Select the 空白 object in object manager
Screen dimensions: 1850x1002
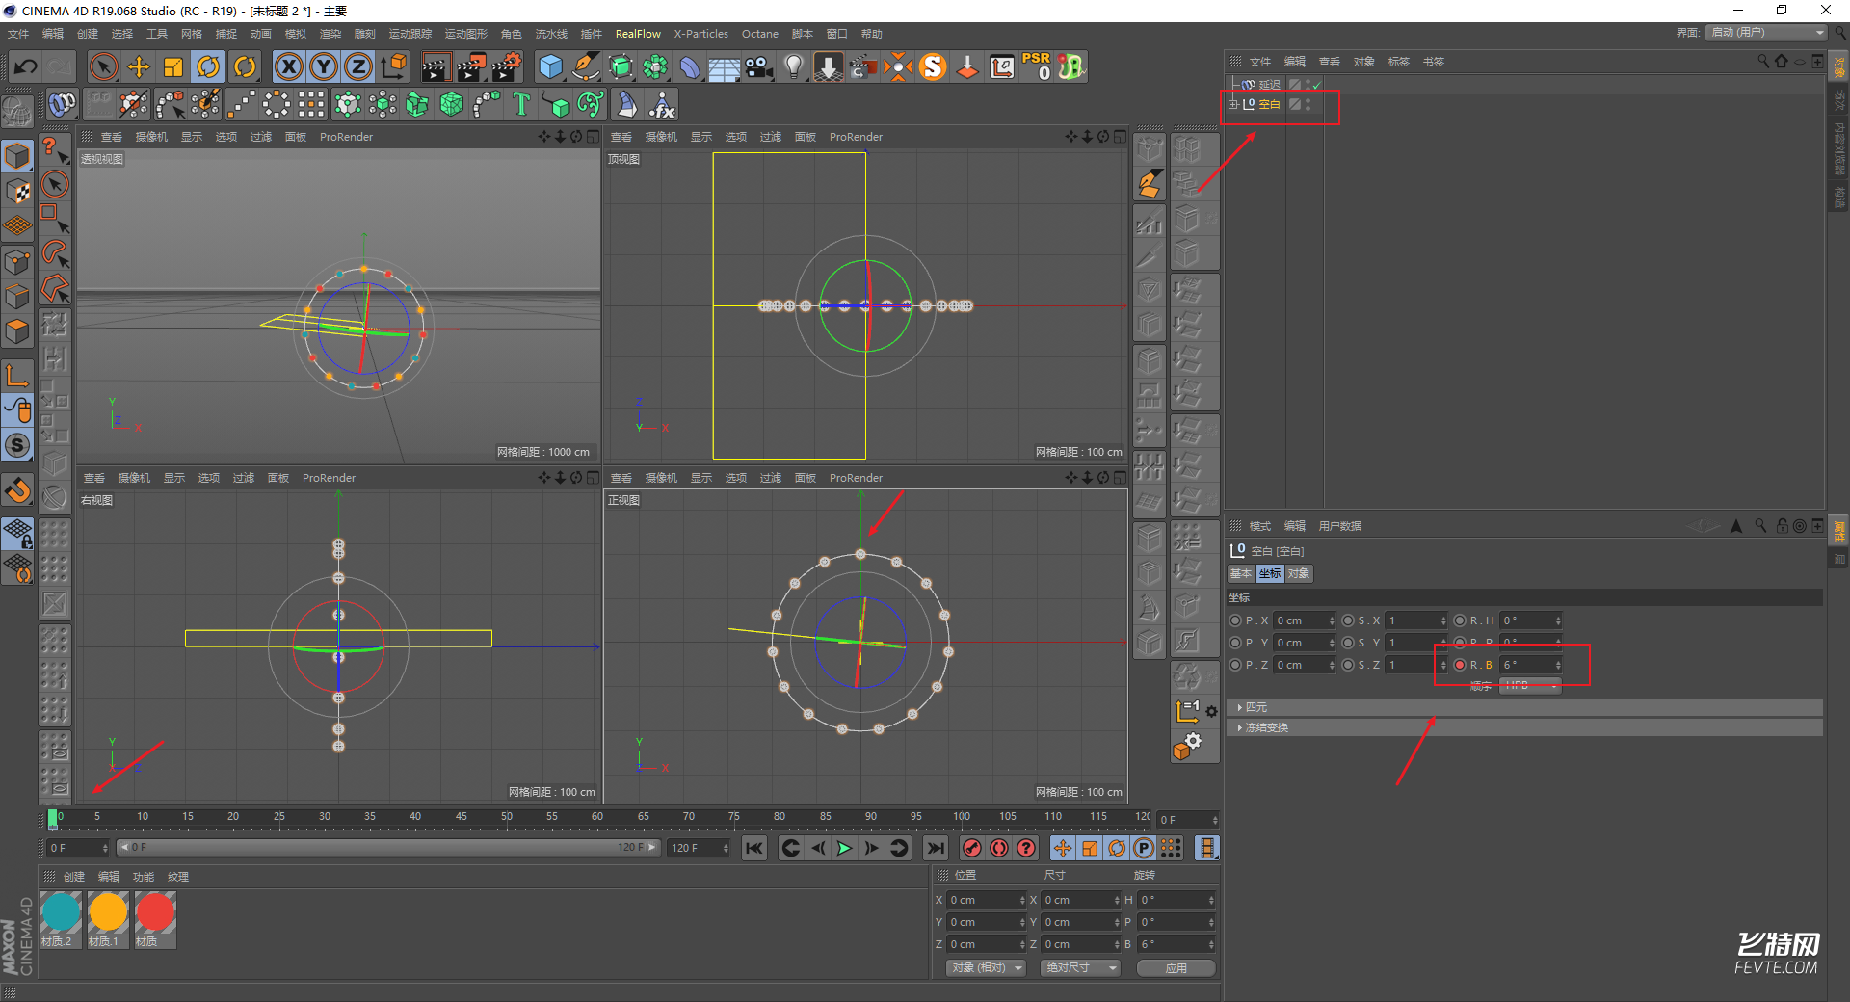point(1269,104)
